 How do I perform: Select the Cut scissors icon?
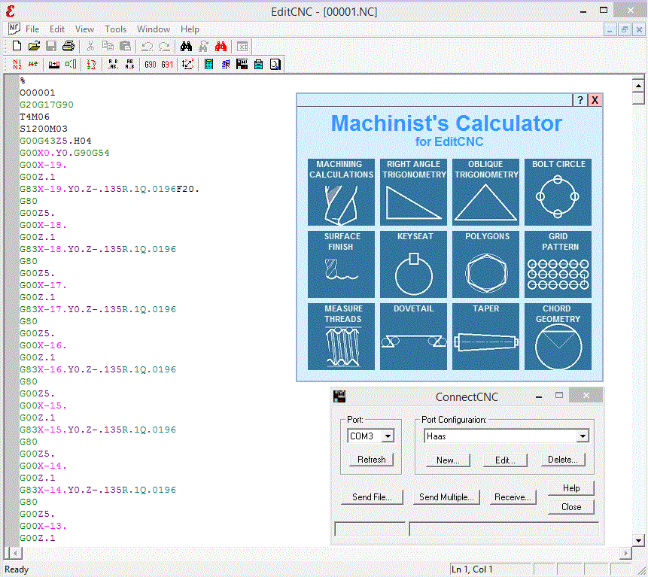tap(90, 46)
